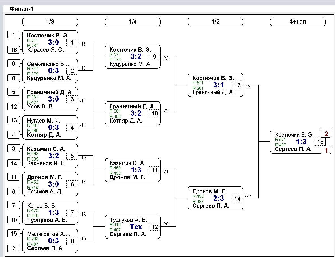Click dashed match number 8 in Меликсетов–Сергеев match
This screenshot has height=257, width=335.
72,241
